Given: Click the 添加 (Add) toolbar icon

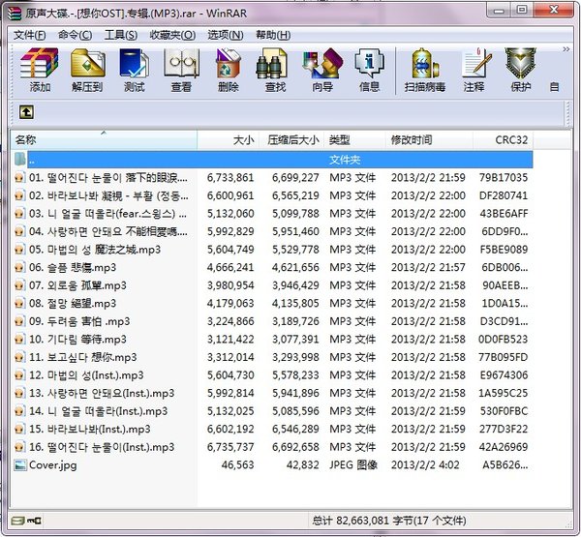Looking at the screenshot, I should [40, 70].
